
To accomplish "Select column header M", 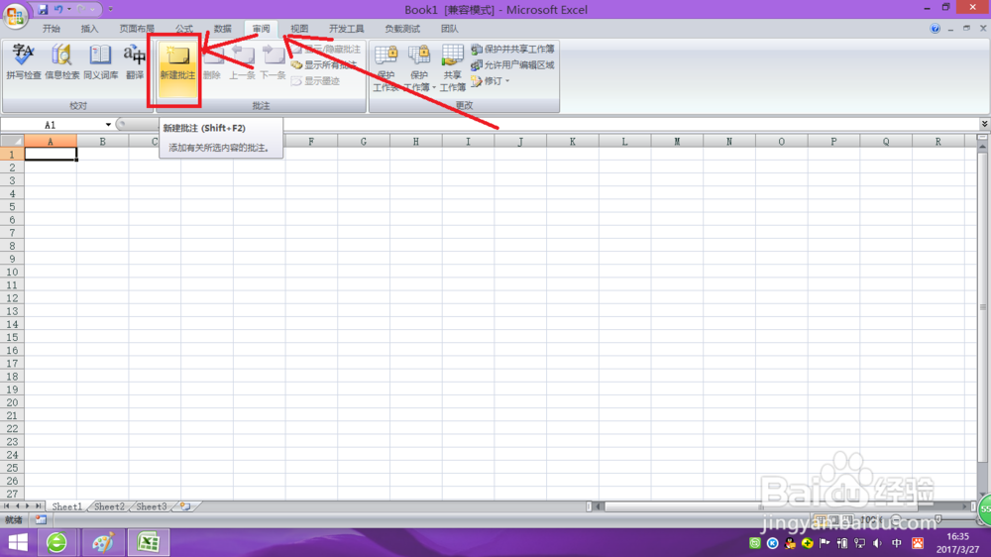I will [x=677, y=141].
